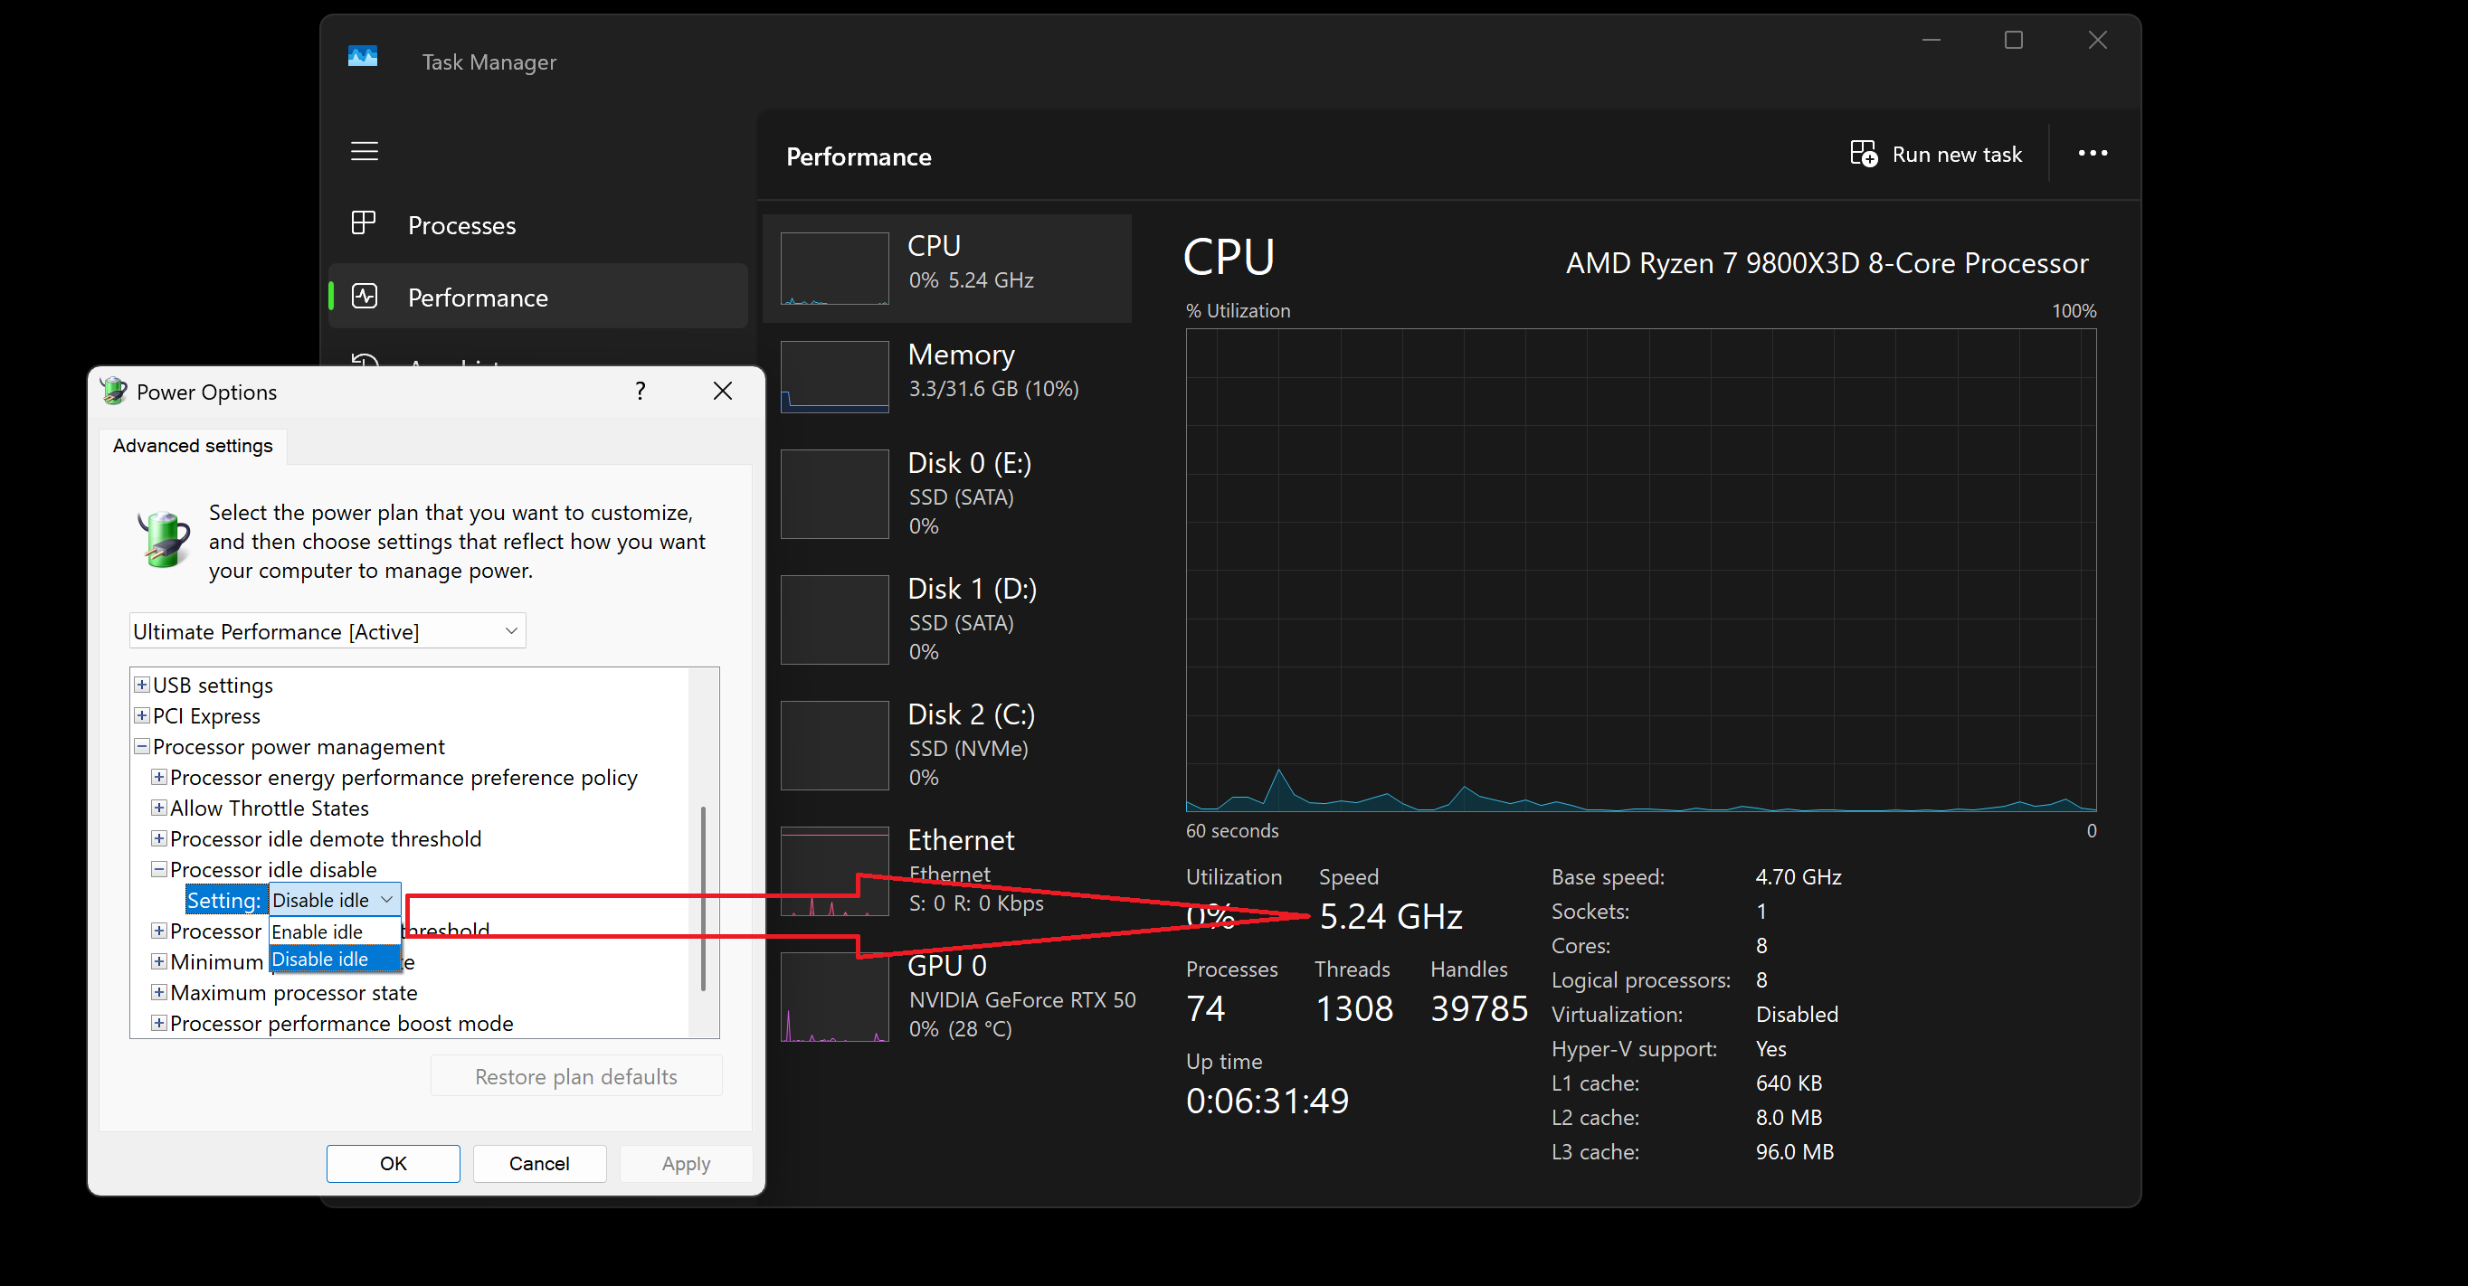The height and width of the screenshot is (1286, 2468).
Task: Collapse the Processor idle disable node
Action: coord(159,869)
